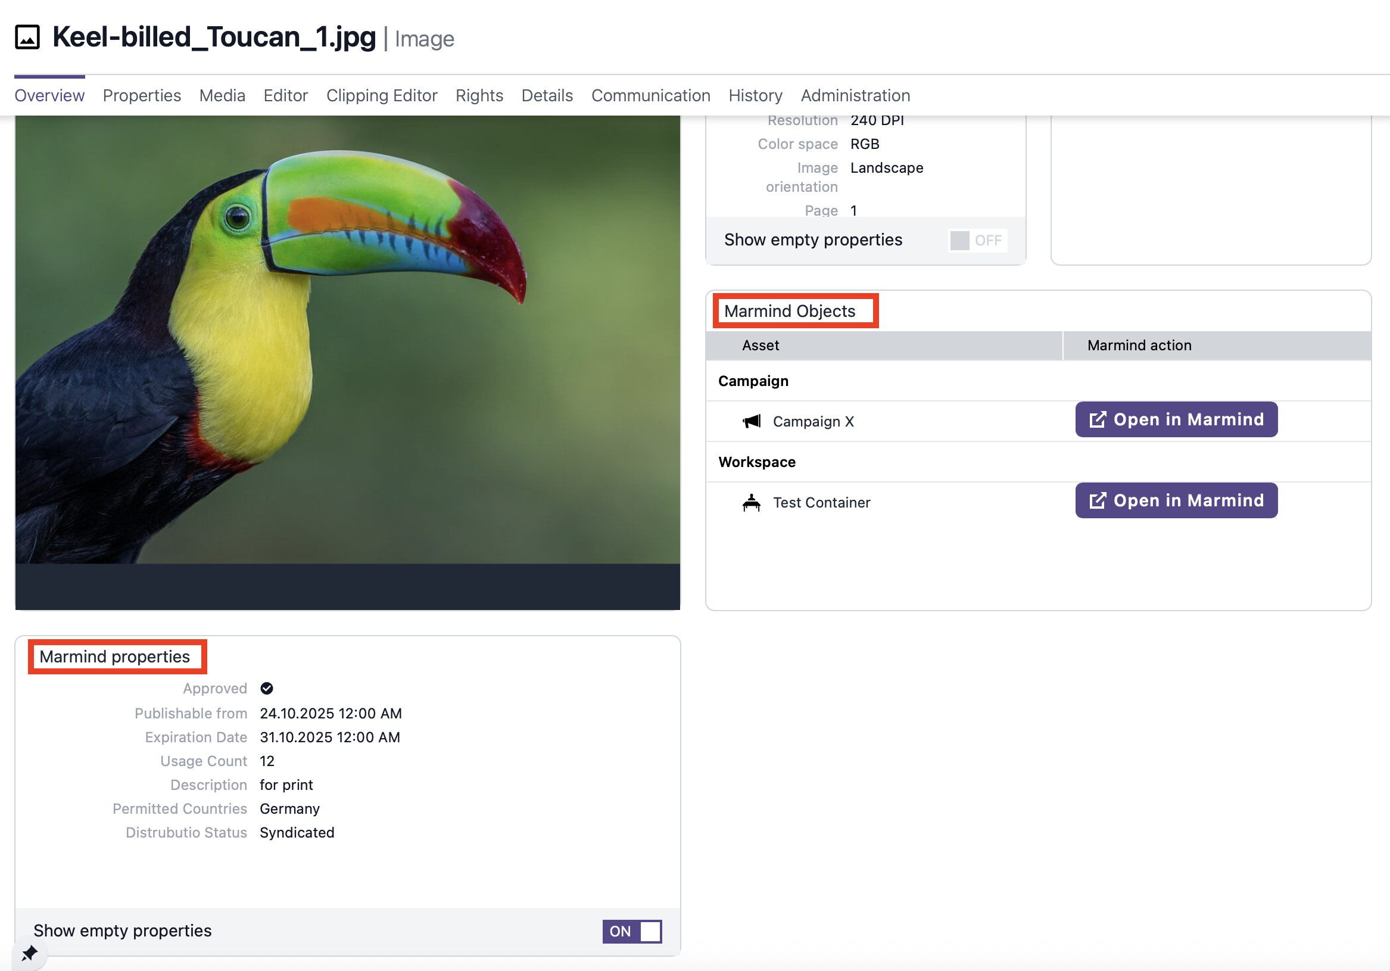The height and width of the screenshot is (971, 1390).
Task: Click the toucan image preview
Action: [348, 339]
